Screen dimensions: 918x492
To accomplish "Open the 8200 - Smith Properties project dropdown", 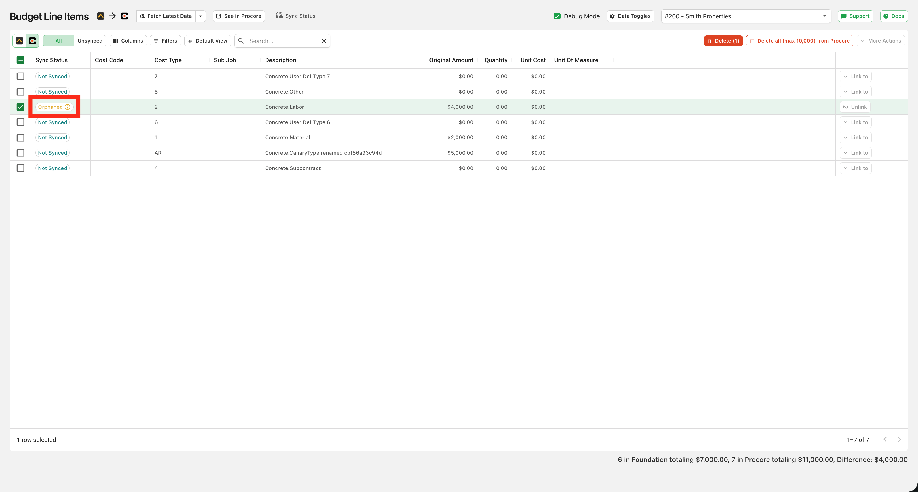I will point(746,16).
